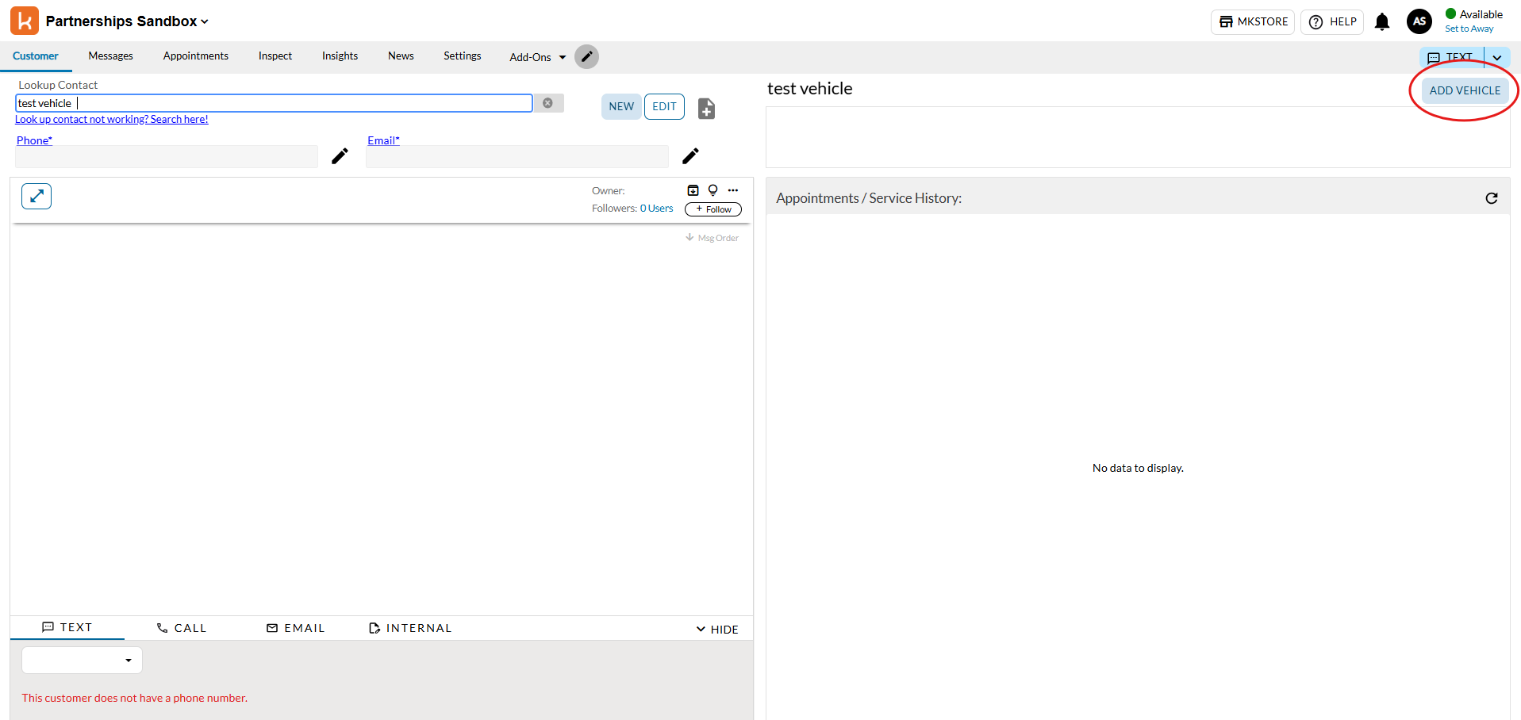
Task: Toggle message order with Msg Order
Action: [712, 238]
